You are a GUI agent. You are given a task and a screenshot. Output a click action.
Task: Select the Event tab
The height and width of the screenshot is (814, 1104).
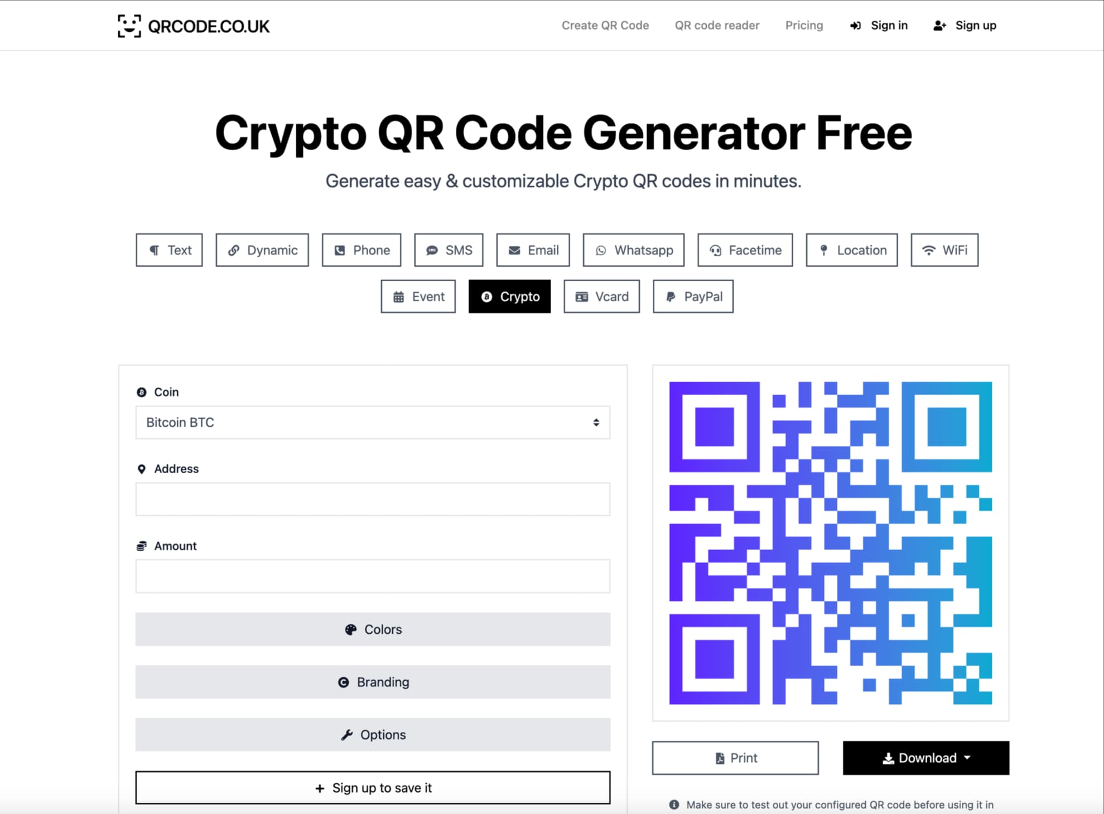[420, 296]
